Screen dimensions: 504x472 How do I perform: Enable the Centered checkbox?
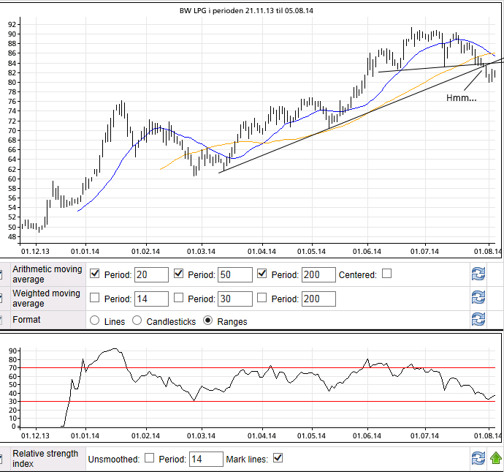click(387, 274)
